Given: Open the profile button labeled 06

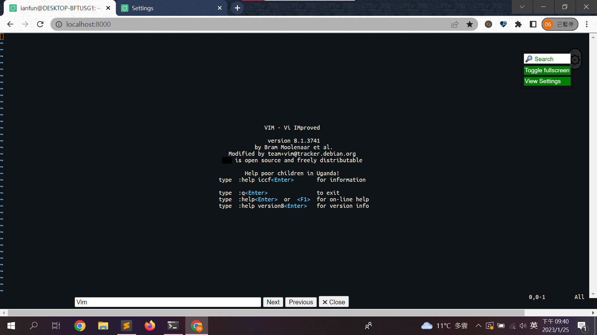Looking at the screenshot, I should coord(560,24).
